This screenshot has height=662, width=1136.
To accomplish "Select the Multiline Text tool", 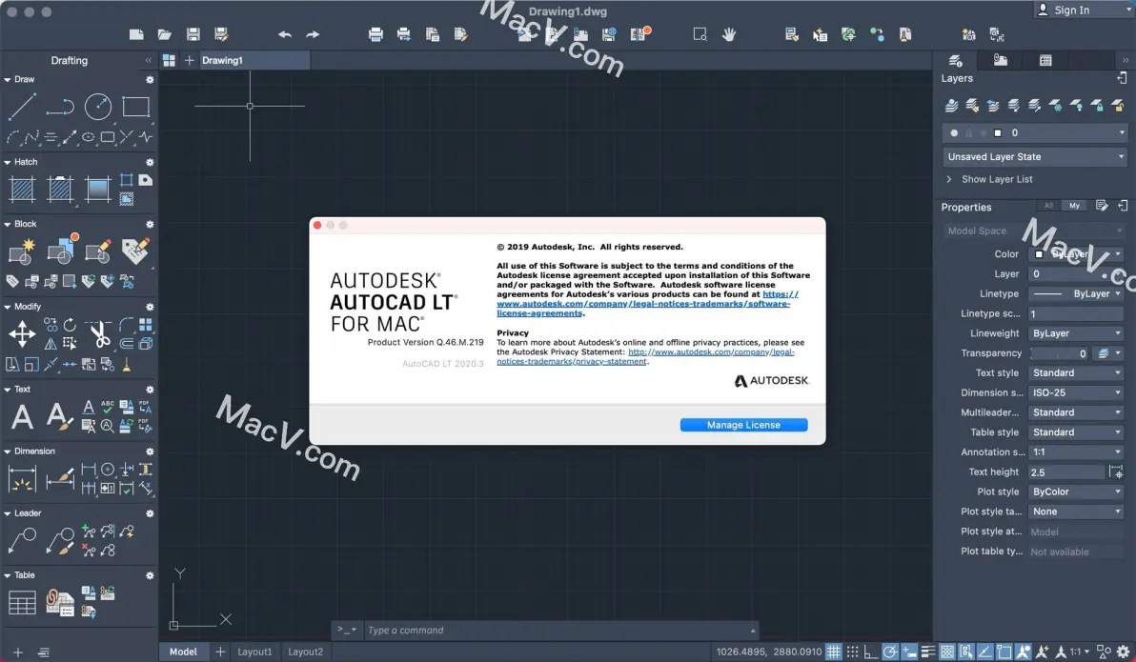I will [22, 417].
